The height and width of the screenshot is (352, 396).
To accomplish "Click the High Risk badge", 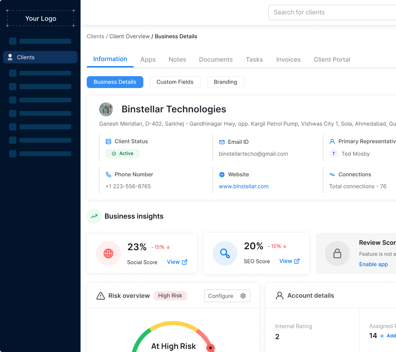I will [x=170, y=296].
